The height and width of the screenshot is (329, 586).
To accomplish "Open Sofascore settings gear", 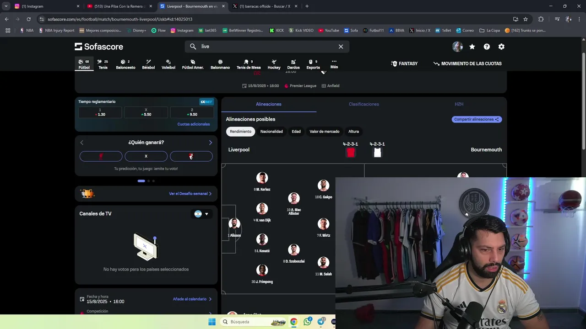I will click(501, 47).
